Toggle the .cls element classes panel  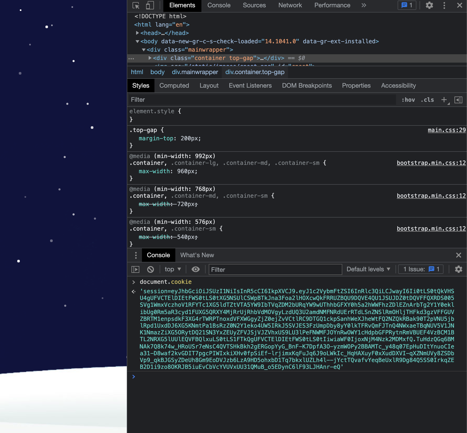pyautogui.click(x=427, y=100)
